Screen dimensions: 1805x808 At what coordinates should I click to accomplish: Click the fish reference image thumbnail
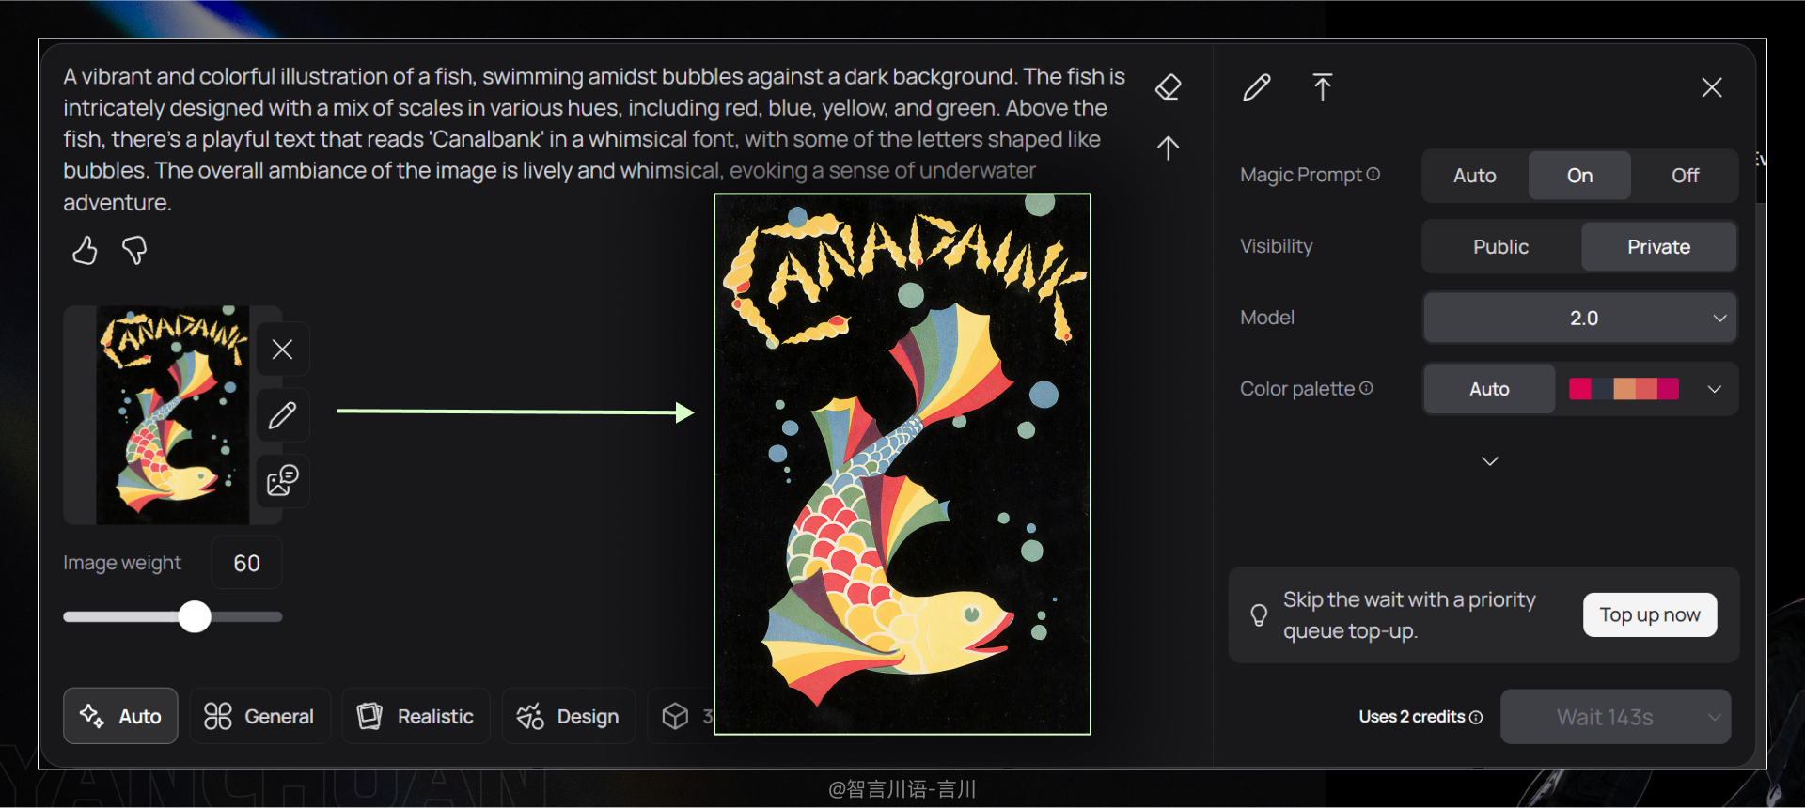[173, 414]
